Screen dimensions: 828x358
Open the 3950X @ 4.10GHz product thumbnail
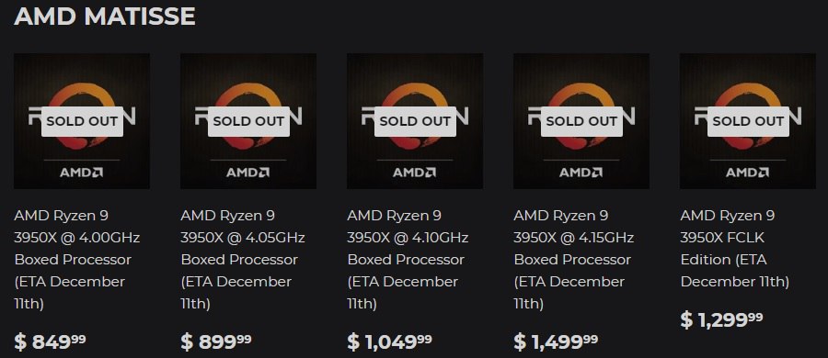pos(415,121)
